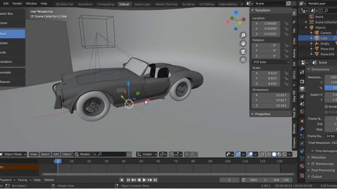Jump to the timeline start frame
This screenshot has width=337, height=189.
pyautogui.click(x=128, y=180)
